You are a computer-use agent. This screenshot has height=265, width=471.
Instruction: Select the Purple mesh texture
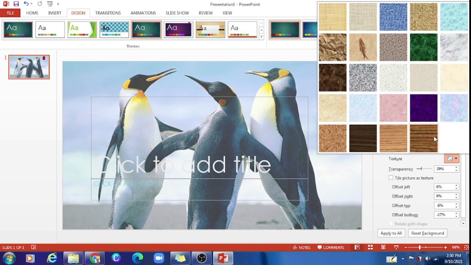(424, 108)
